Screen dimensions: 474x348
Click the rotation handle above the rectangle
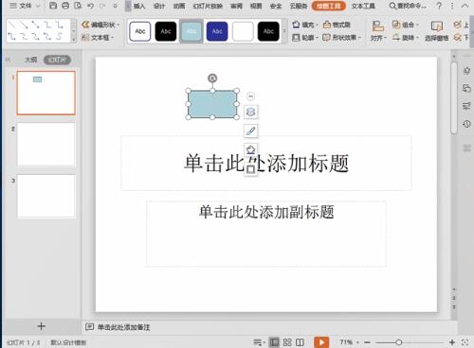(x=212, y=78)
